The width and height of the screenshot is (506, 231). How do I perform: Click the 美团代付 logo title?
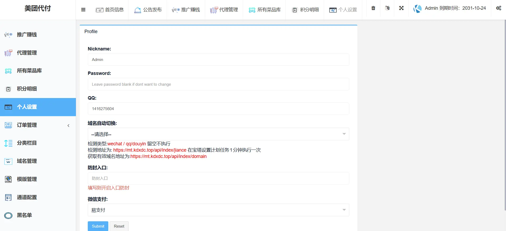click(x=38, y=8)
